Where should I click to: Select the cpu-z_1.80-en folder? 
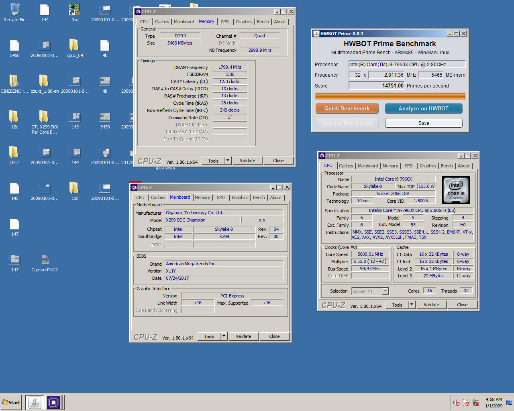(x=45, y=84)
